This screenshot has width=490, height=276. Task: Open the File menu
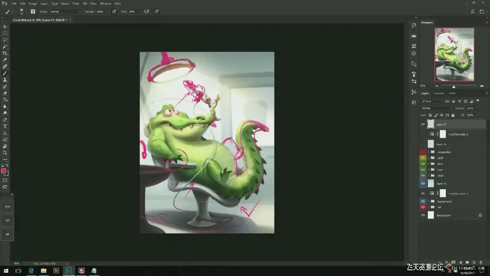point(14,3)
